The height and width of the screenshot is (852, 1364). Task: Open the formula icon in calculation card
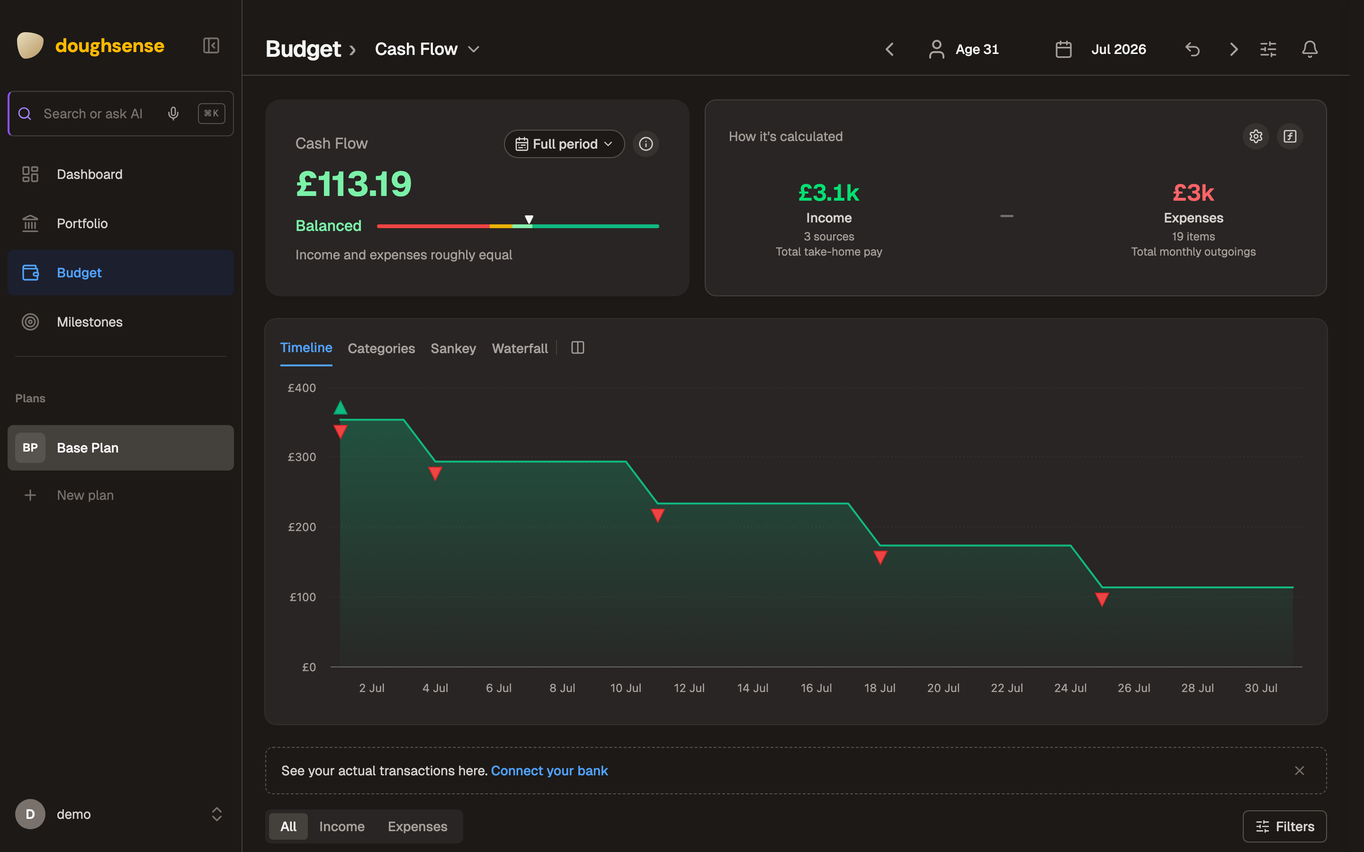pyautogui.click(x=1290, y=136)
